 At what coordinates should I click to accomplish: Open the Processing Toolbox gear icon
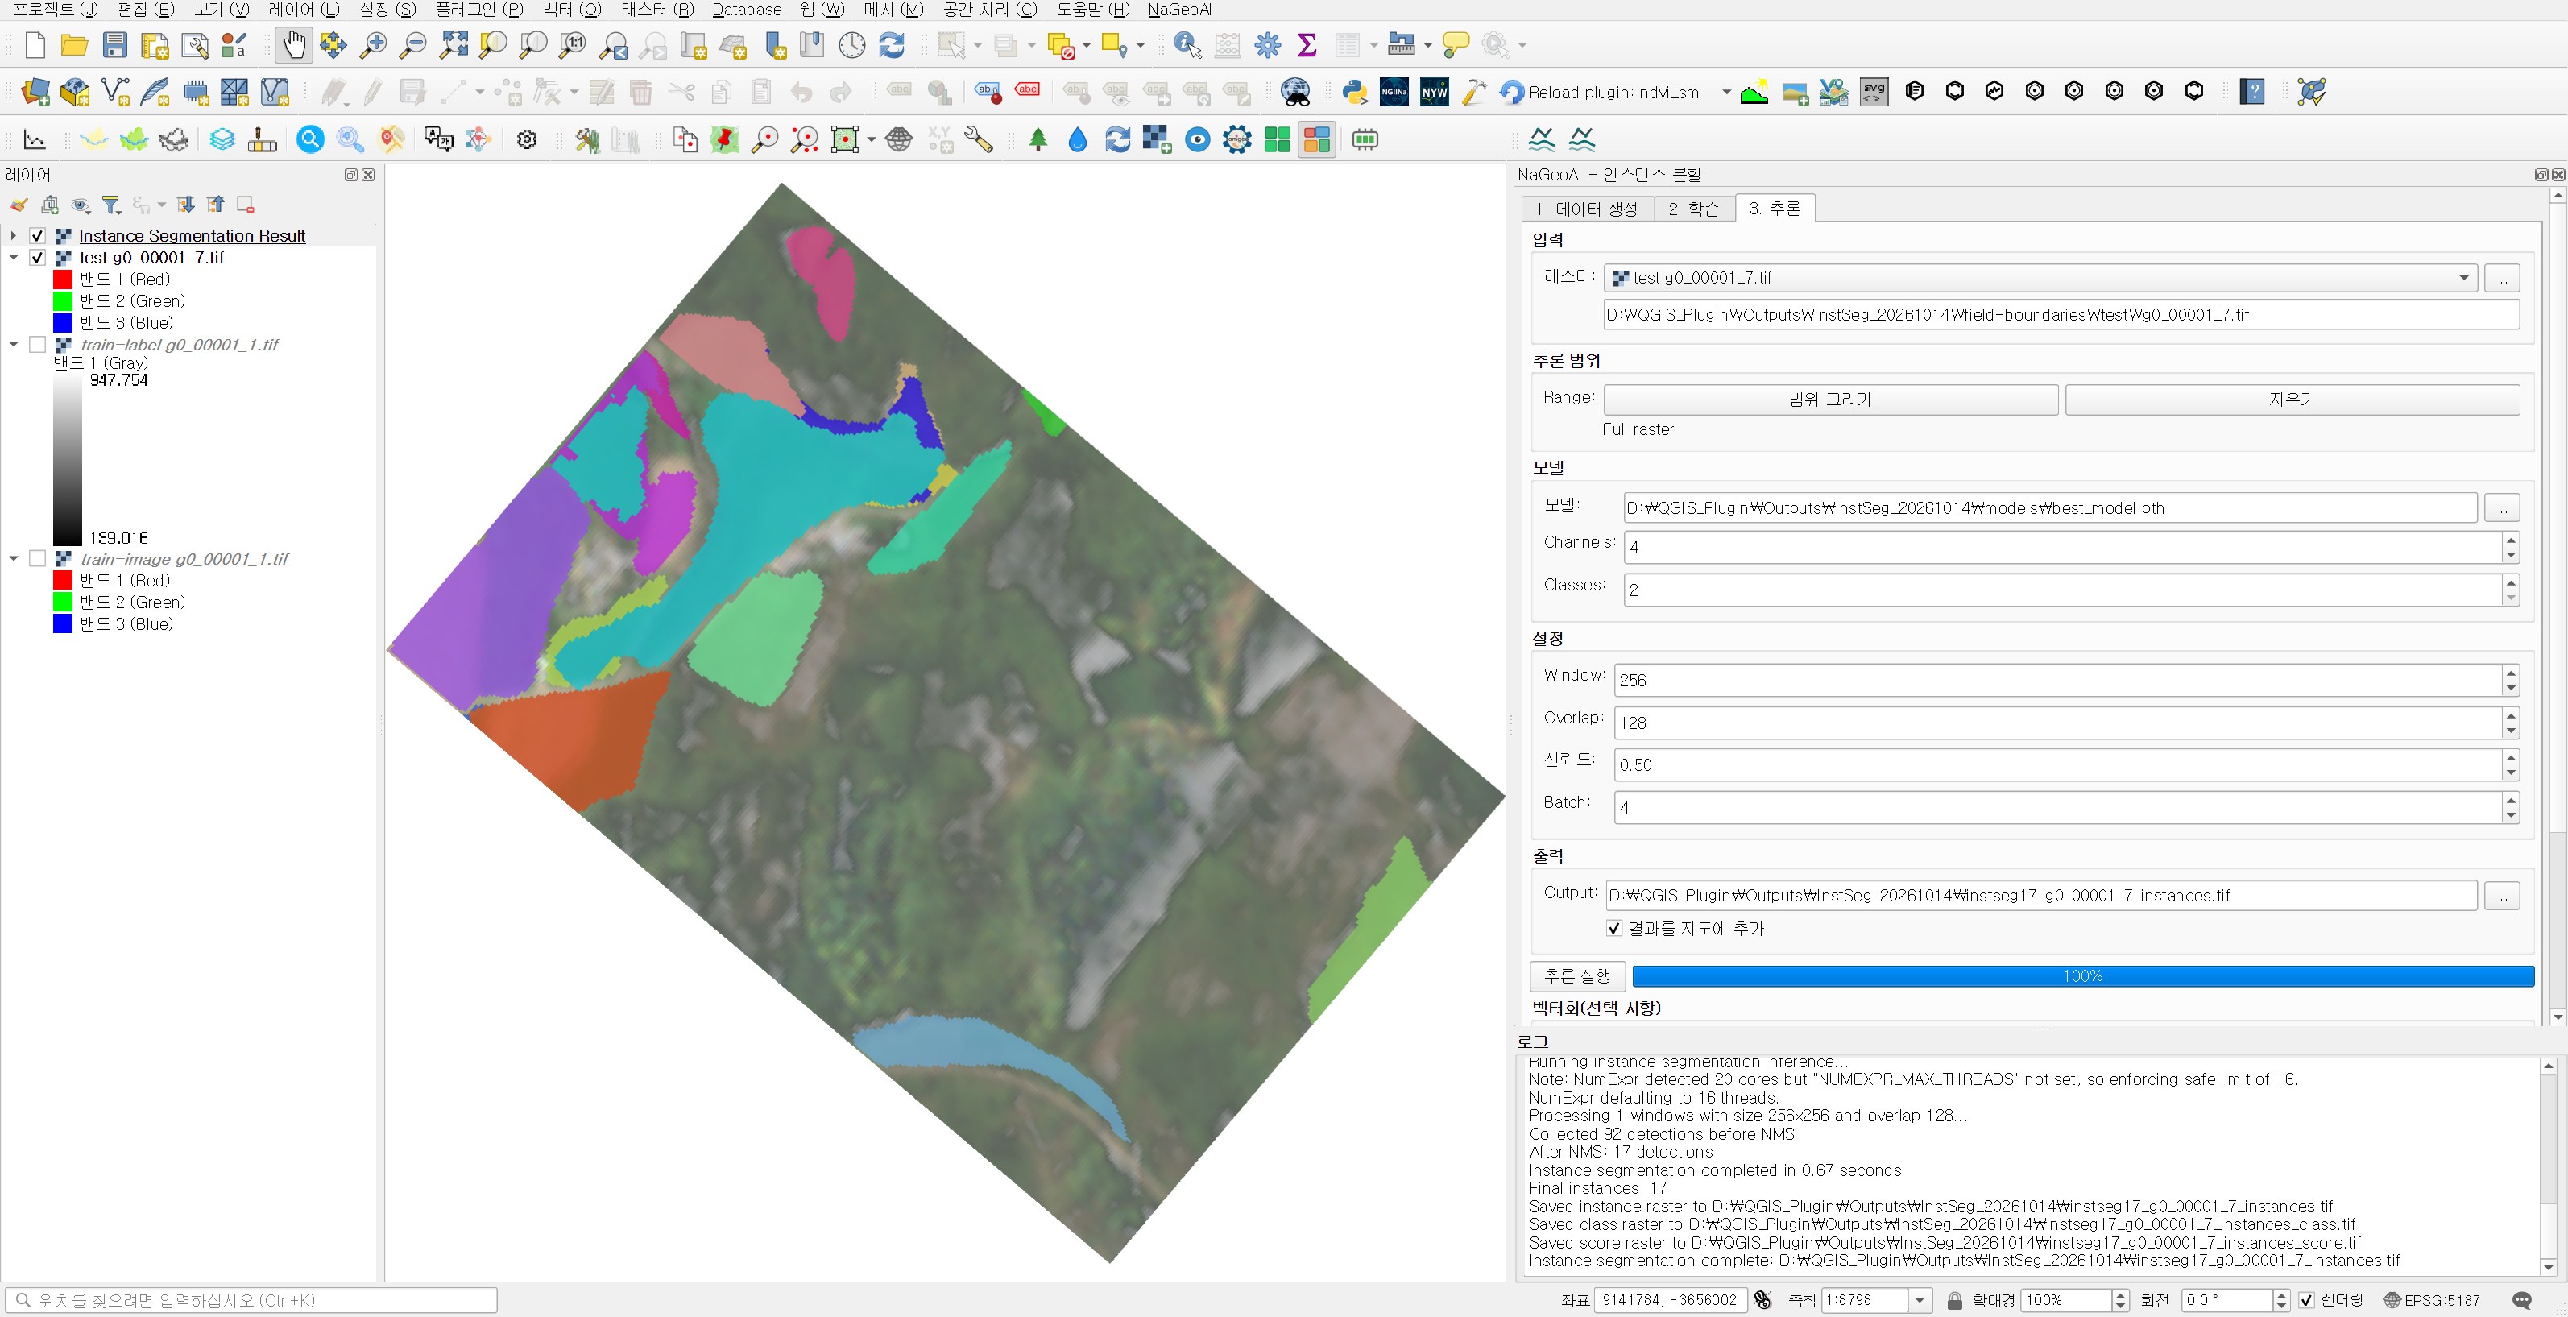1267,45
